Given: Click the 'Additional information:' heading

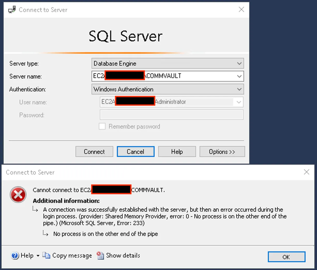Looking at the screenshot, I should pos(66,201).
